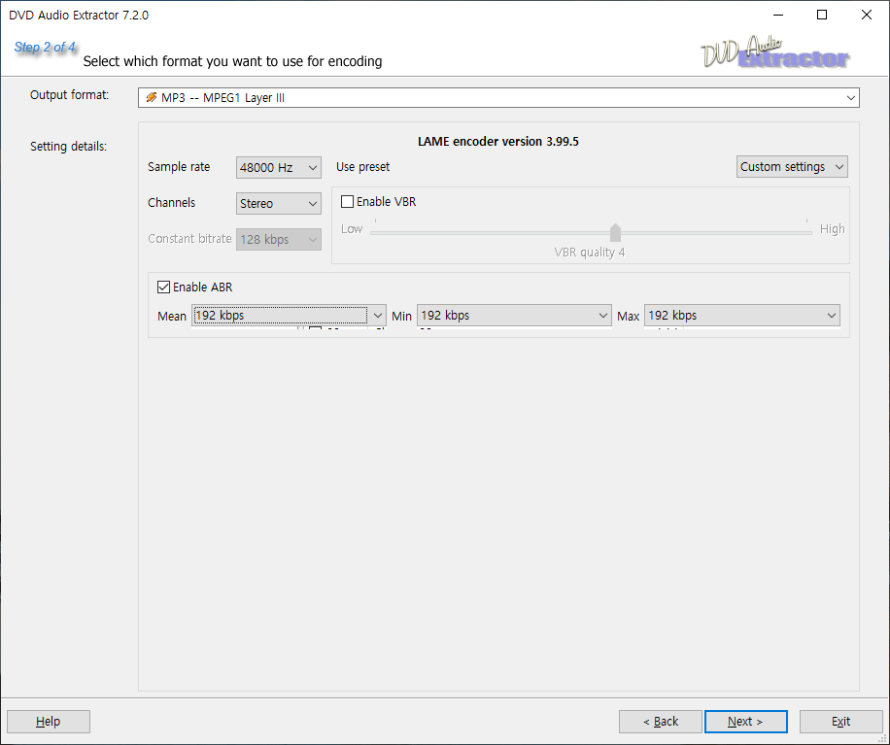This screenshot has width=890, height=745.
Task: Click the window resize grip corner
Action: pyautogui.click(x=883, y=738)
